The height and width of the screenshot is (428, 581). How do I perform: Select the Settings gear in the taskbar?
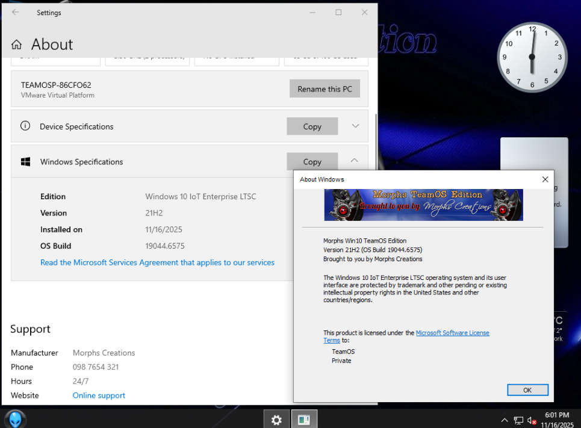click(x=276, y=420)
